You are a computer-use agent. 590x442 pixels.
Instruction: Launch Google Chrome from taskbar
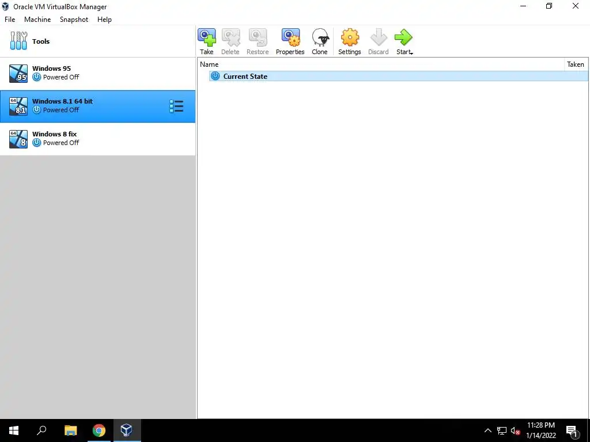pyautogui.click(x=99, y=430)
